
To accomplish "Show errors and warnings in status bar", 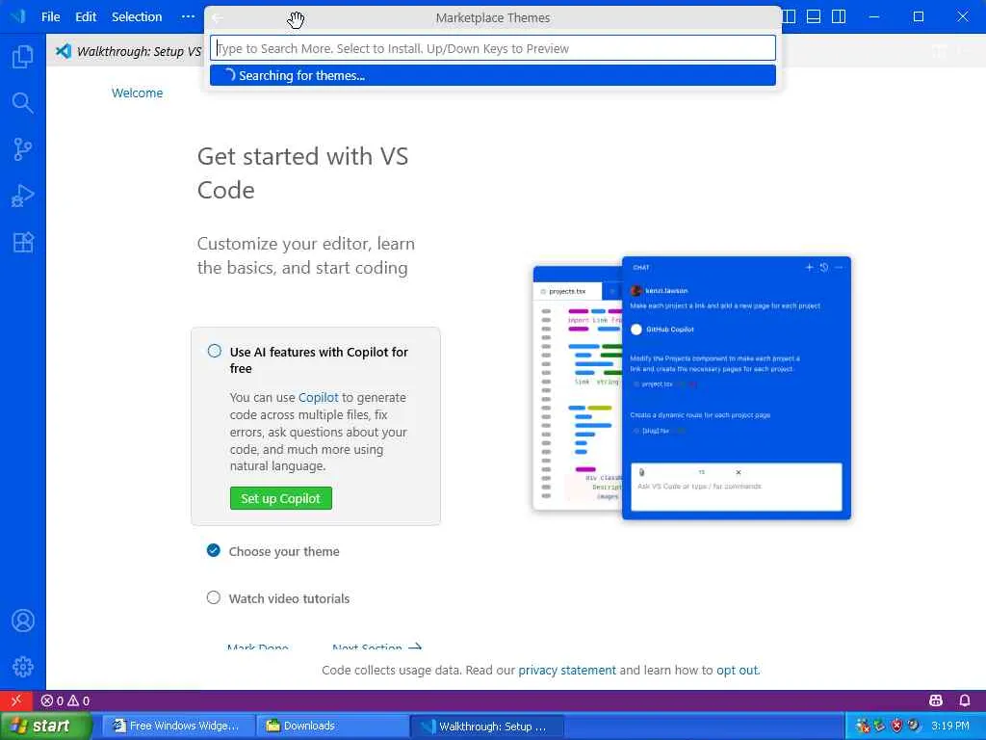I will tap(65, 700).
